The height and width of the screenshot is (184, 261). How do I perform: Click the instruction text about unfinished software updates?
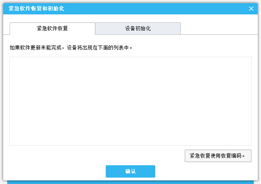click(40, 47)
